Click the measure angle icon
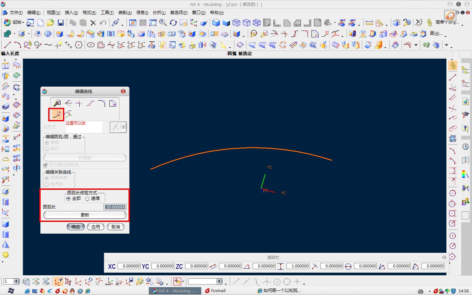This screenshot has width=472, height=295. tap(380, 23)
